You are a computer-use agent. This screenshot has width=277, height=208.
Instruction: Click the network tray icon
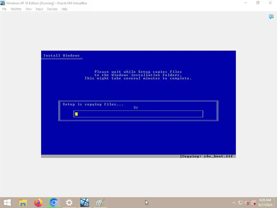click(x=240, y=203)
